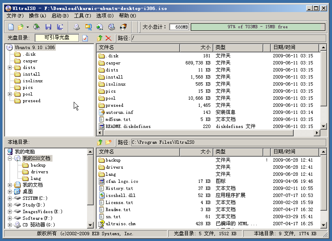Click the Burn CD image flame icon

[x=123, y=27]
